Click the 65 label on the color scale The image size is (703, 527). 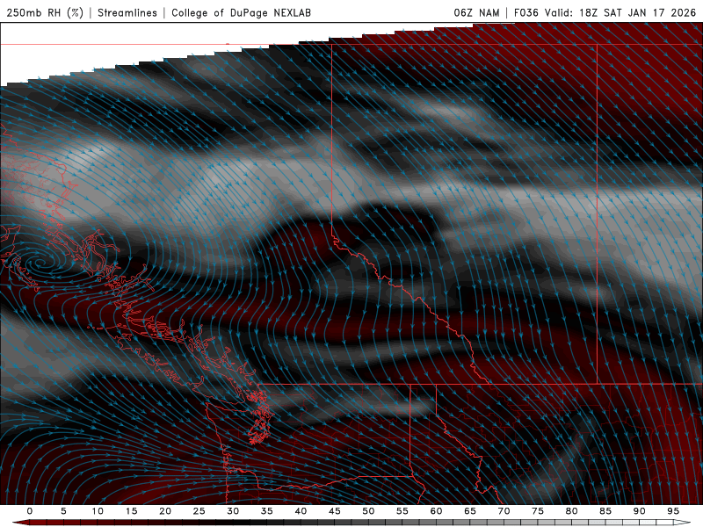[x=470, y=511]
